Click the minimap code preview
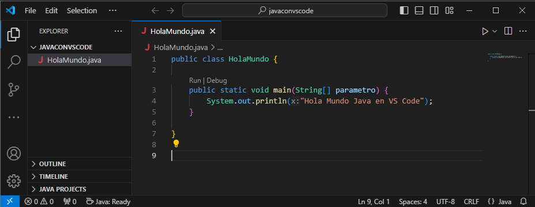 tap(505, 57)
